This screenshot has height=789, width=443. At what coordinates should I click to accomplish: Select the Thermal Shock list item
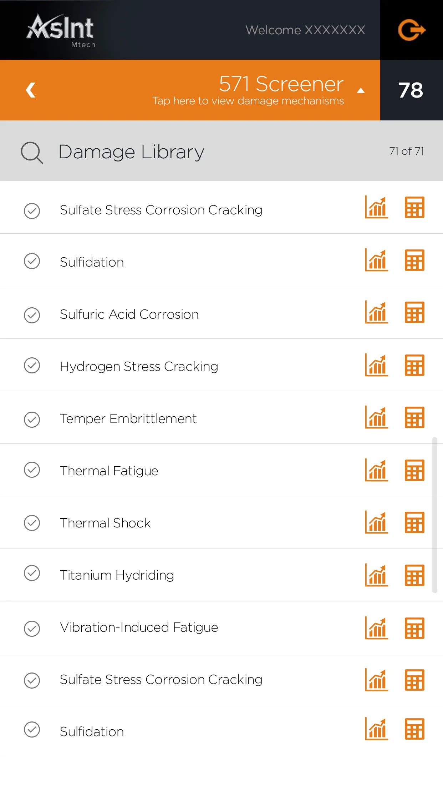[x=221, y=522]
